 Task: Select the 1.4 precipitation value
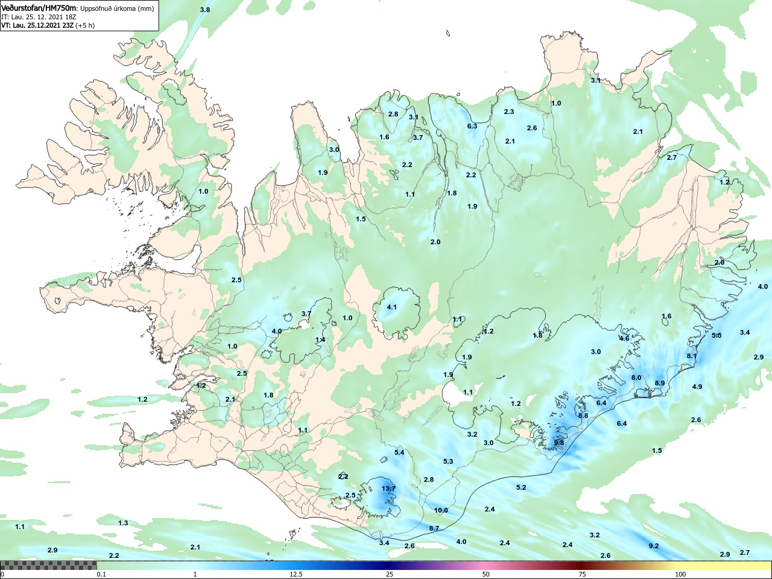tap(320, 340)
